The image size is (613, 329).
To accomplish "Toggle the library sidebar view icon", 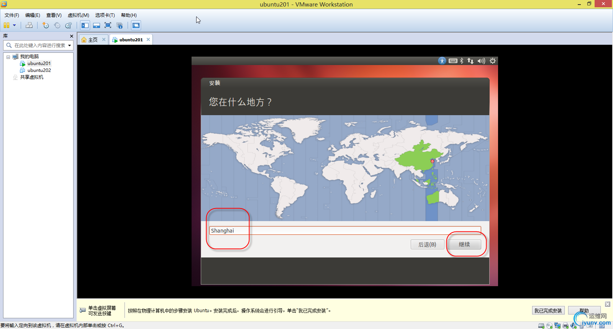I will coord(85,25).
